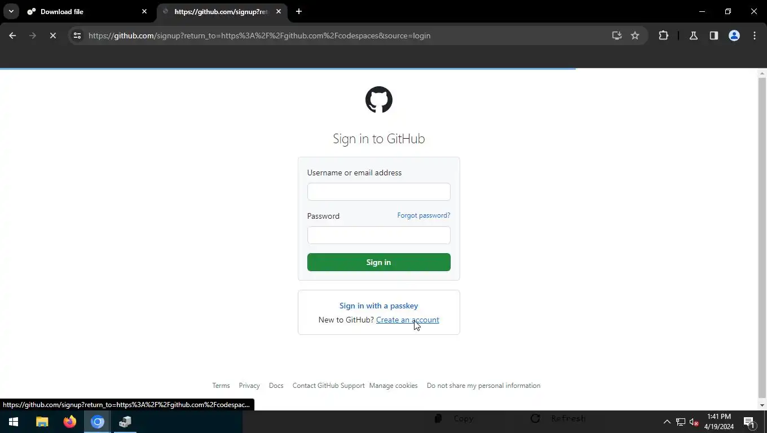767x433 pixels.
Task: Bookmark this page with the star icon
Action: point(635,36)
